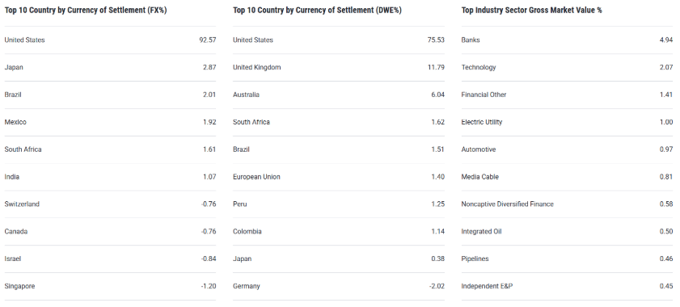The height and width of the screenshot is (307, 680).
Task: Click the DWE% table heading
Action: pos(317,10)
